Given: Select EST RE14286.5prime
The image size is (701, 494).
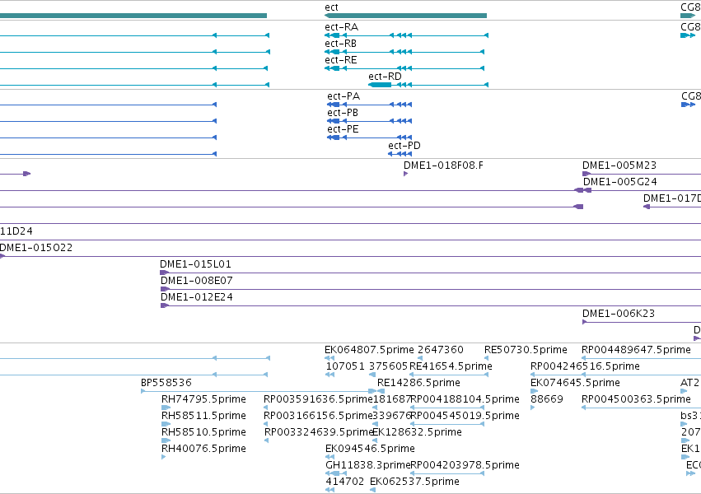Looking at the screenshot, I should point(418,383).
